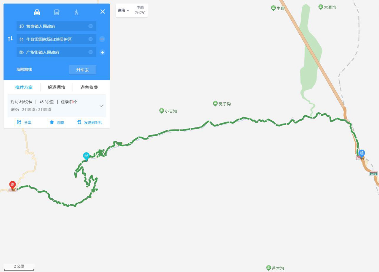
Task: Click 发送到手机 link
Action: (x=89, y=122)
